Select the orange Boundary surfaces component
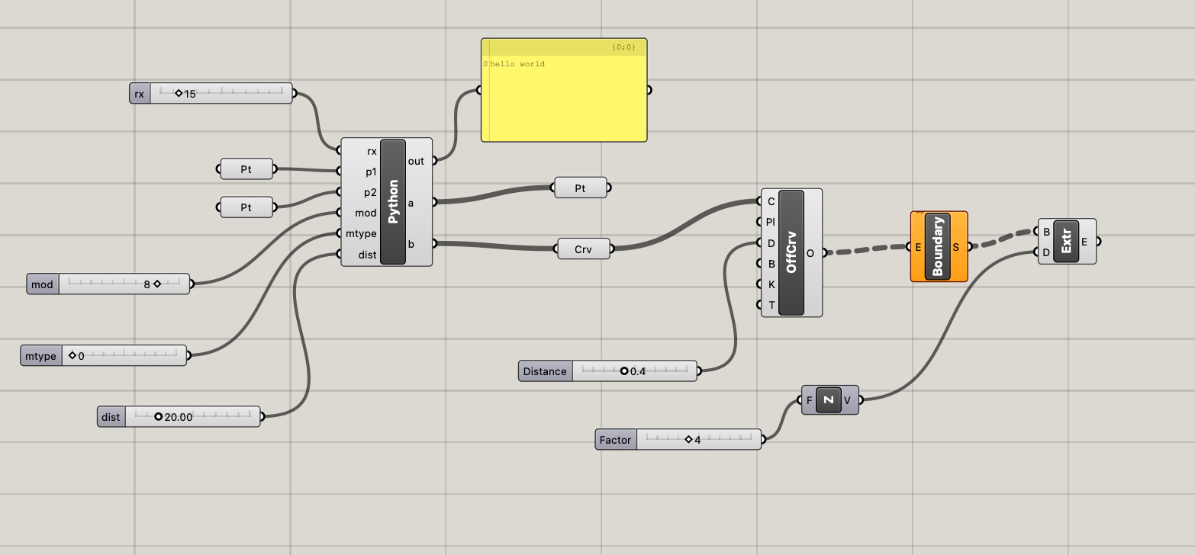 point(937,246)
